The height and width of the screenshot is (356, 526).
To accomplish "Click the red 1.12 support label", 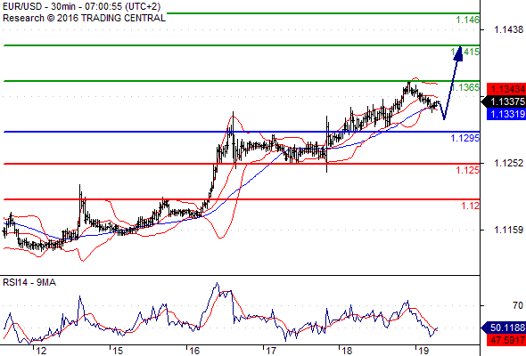I will click(471, 206).
